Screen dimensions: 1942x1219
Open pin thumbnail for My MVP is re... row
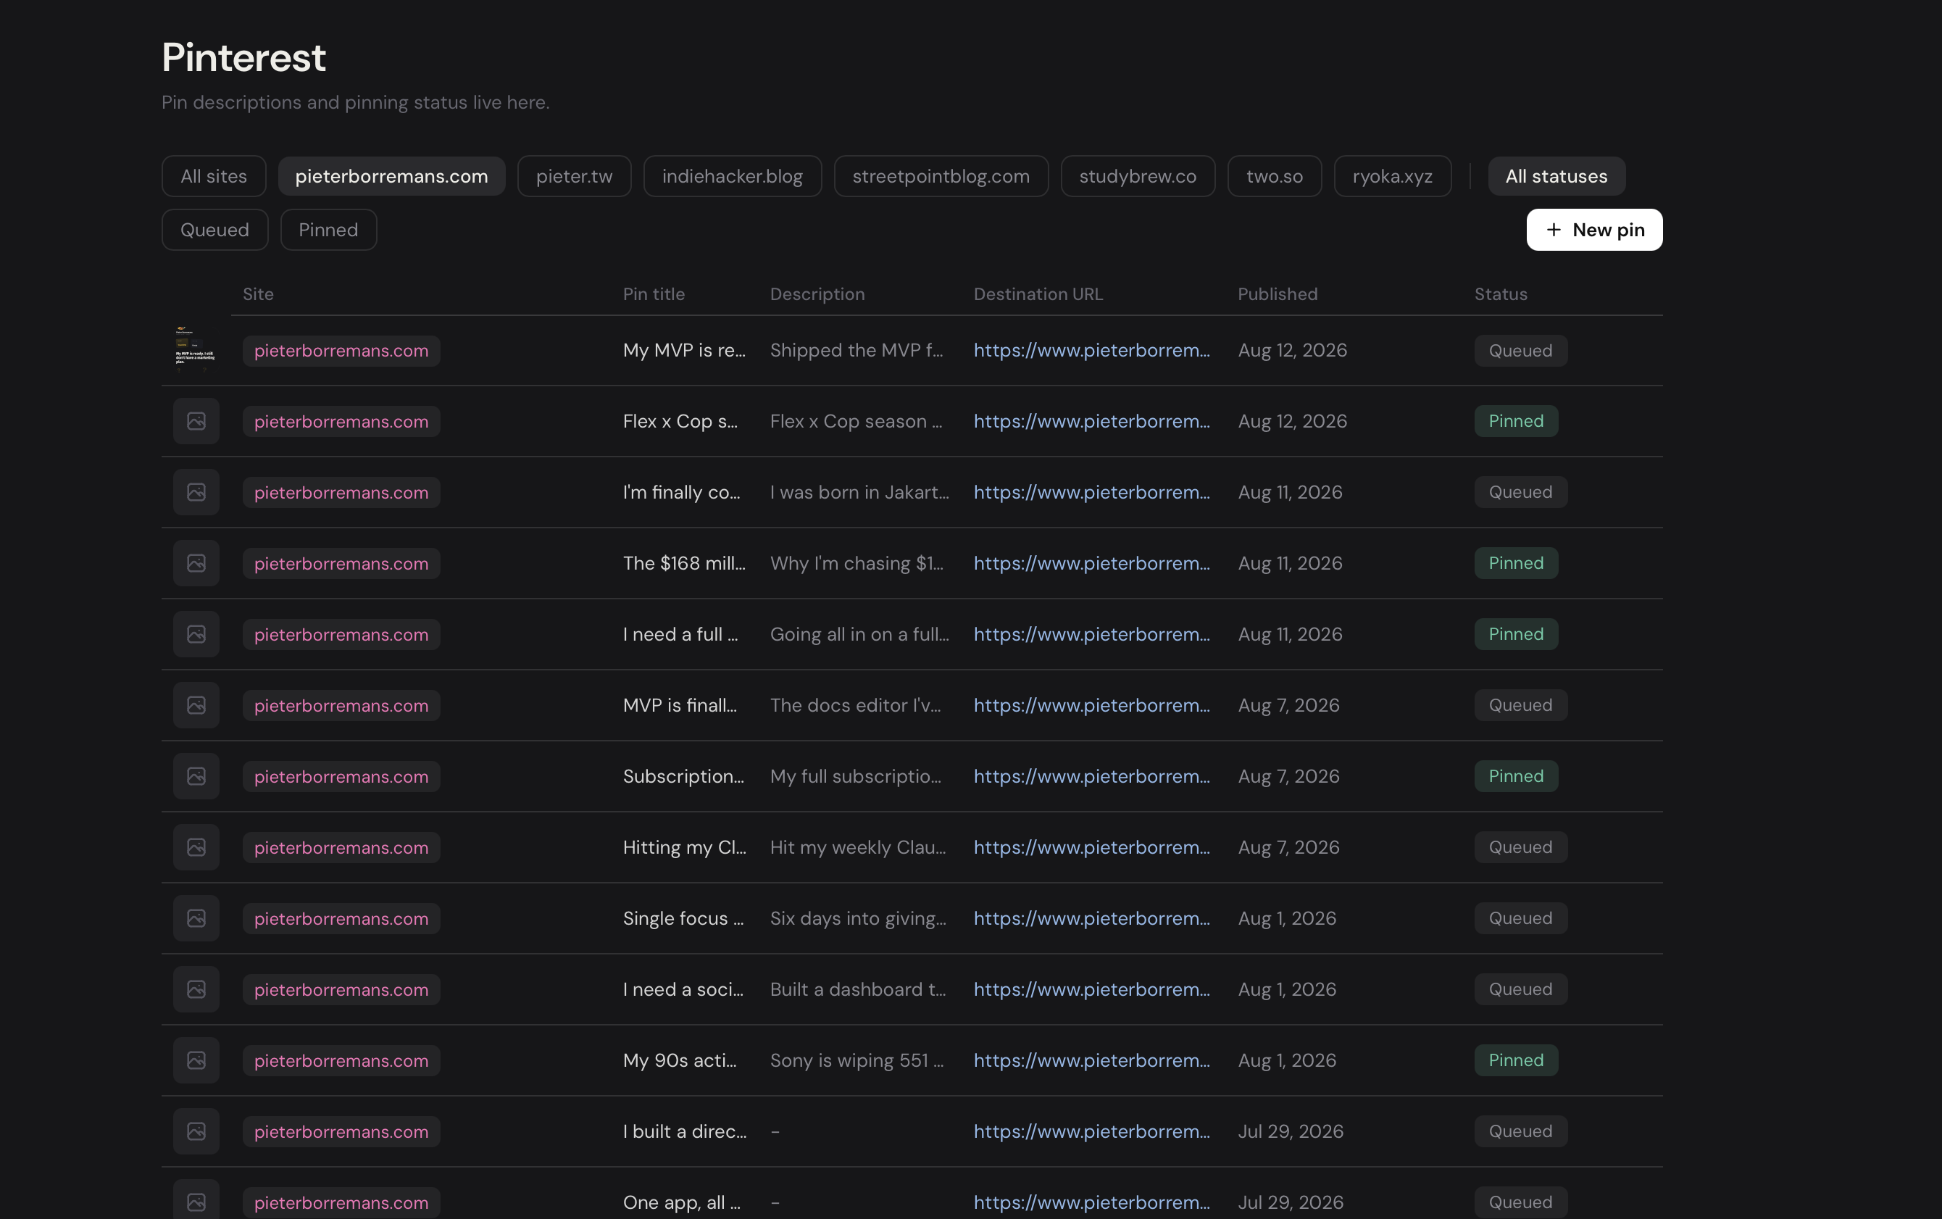[196, 350]
